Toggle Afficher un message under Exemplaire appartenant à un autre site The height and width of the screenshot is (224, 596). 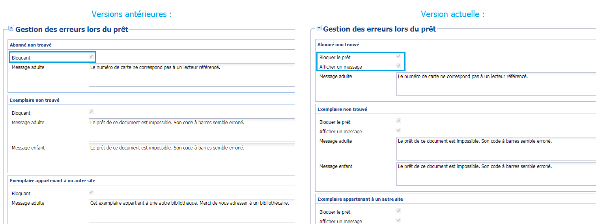(x=399, y=220)
